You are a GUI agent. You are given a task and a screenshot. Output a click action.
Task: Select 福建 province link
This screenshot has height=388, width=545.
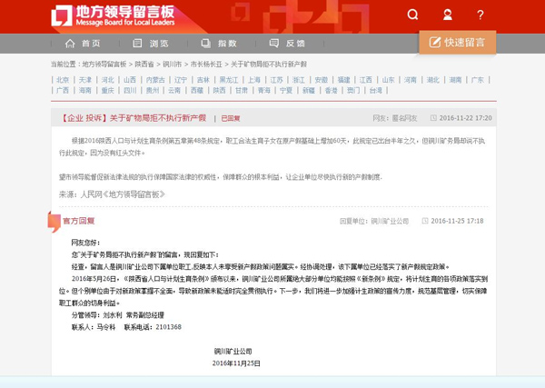coord(343,80)
